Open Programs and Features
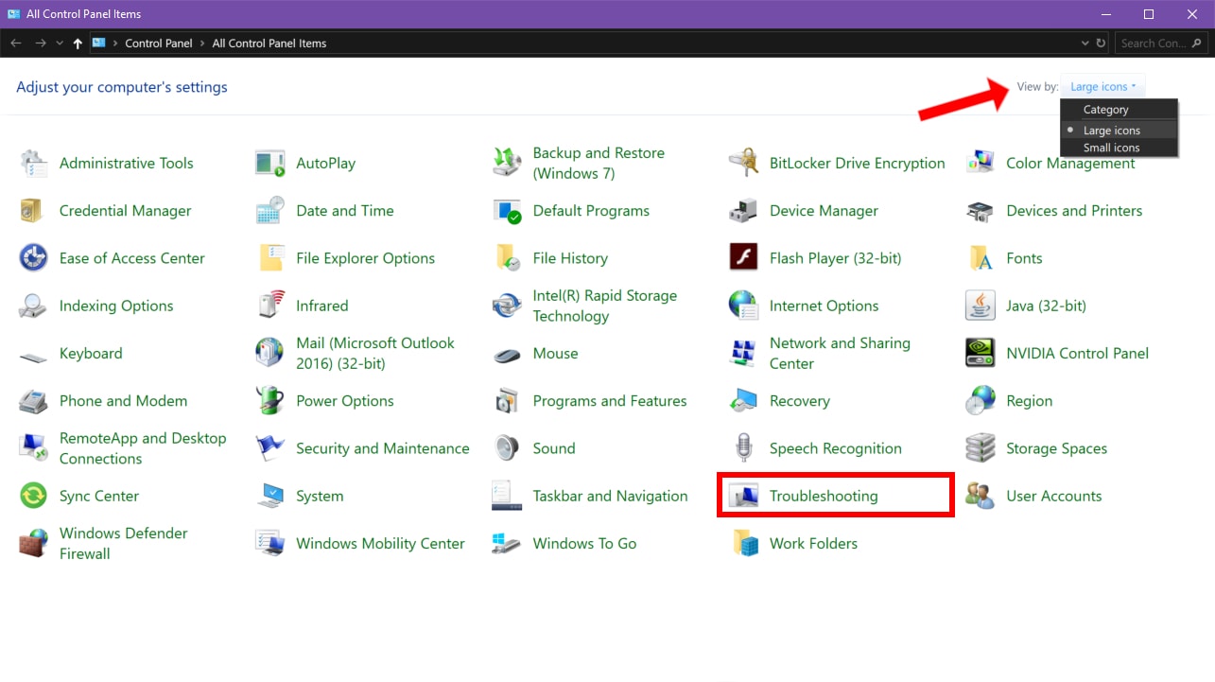The image size is (1215, 682). 610,400
